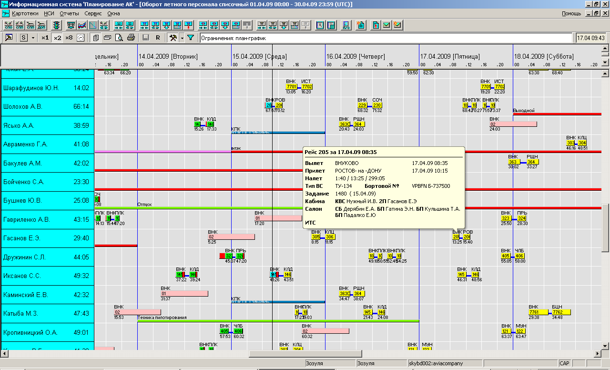
Task: Click the СПО toolbar icon
Action: (8, 25)
